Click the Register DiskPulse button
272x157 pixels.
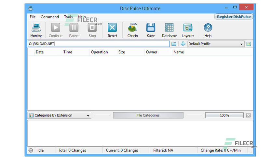(234, 17)
